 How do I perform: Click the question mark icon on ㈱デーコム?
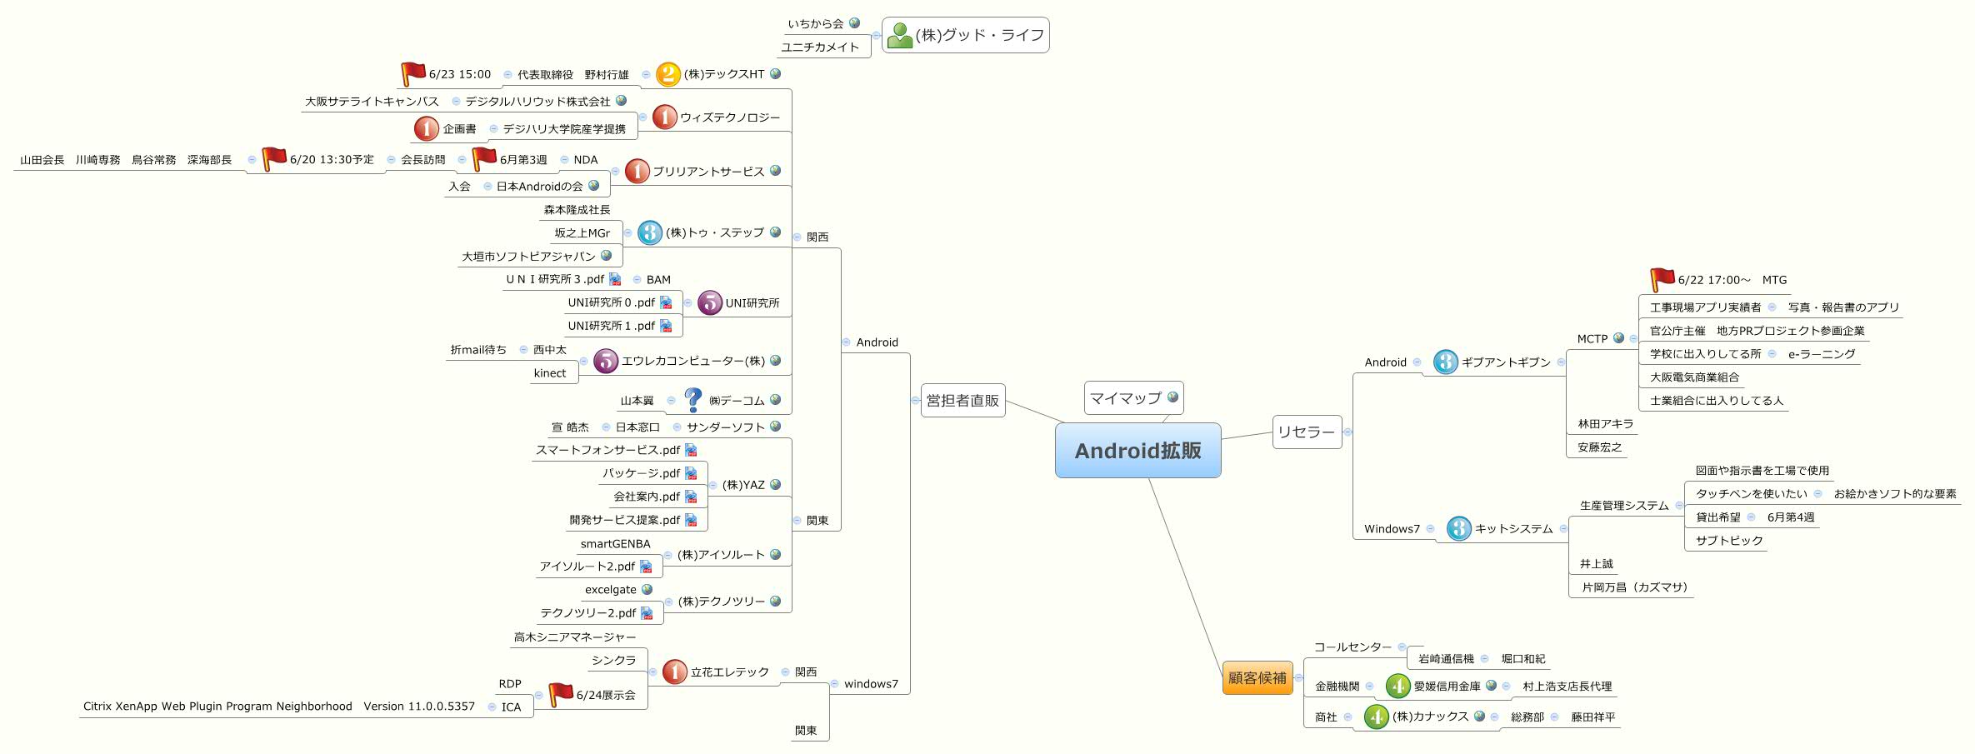(x=692, y=400)
